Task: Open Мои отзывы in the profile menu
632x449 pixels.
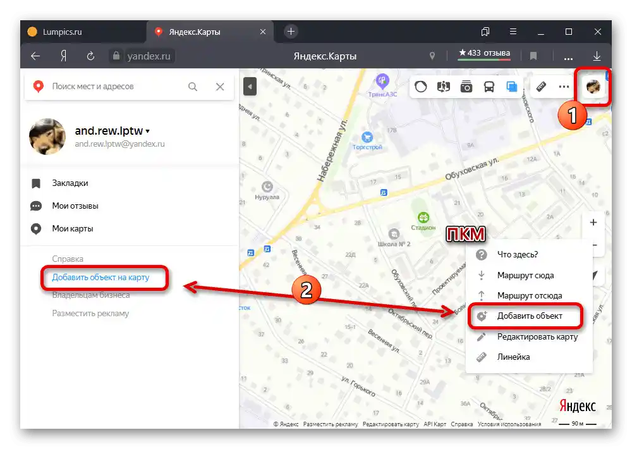Action: pyautogui.click(x=75, y=206)
